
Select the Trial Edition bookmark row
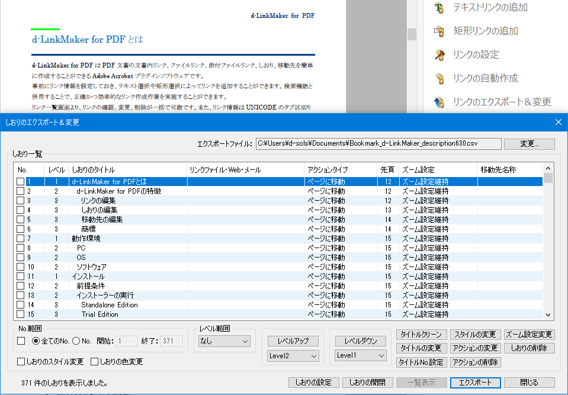point(278,314)
